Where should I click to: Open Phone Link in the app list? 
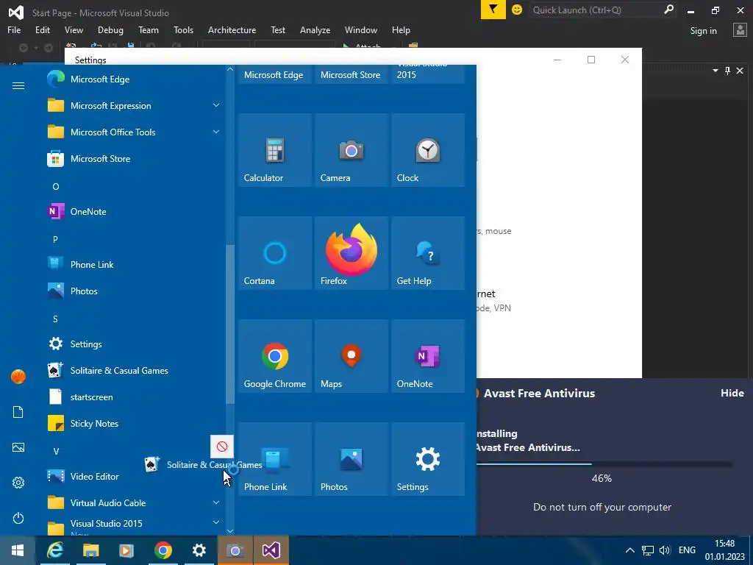(x=134, y=265)
